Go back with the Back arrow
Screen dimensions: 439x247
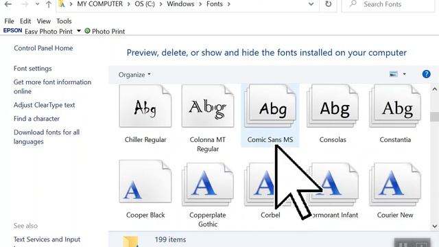tap(8, 4)
